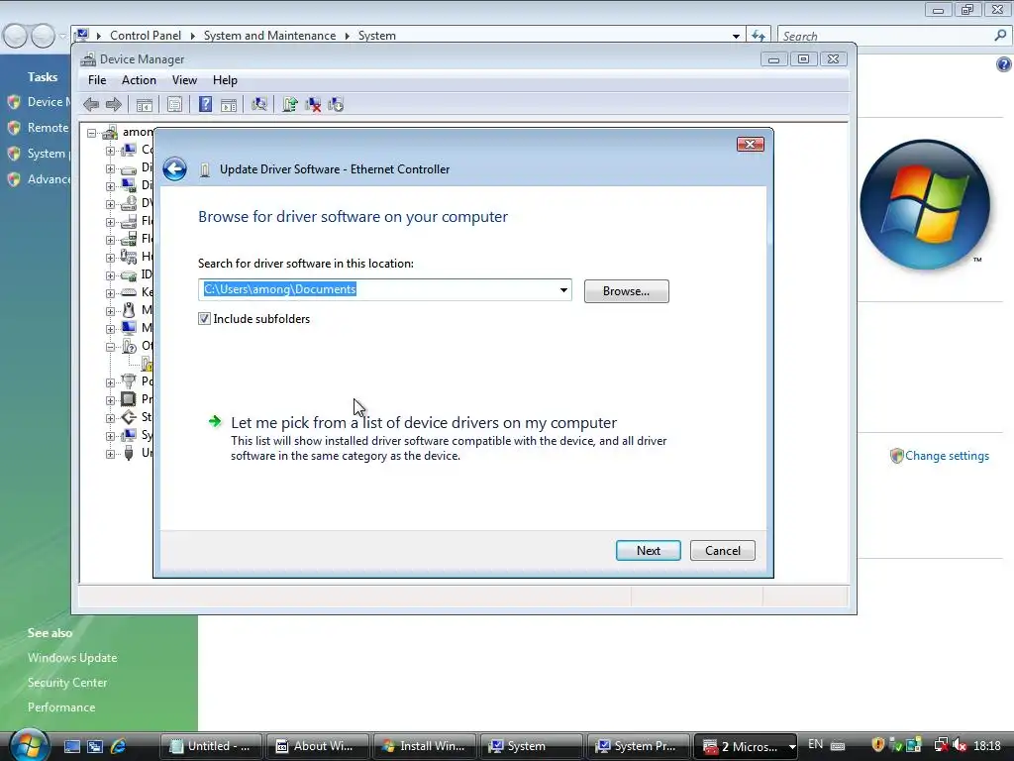Image resolution: width=1014 pixels, height=761 pixels.
Task: Select the USB controllers plug icon in tree
Action: tap(129, 453)
